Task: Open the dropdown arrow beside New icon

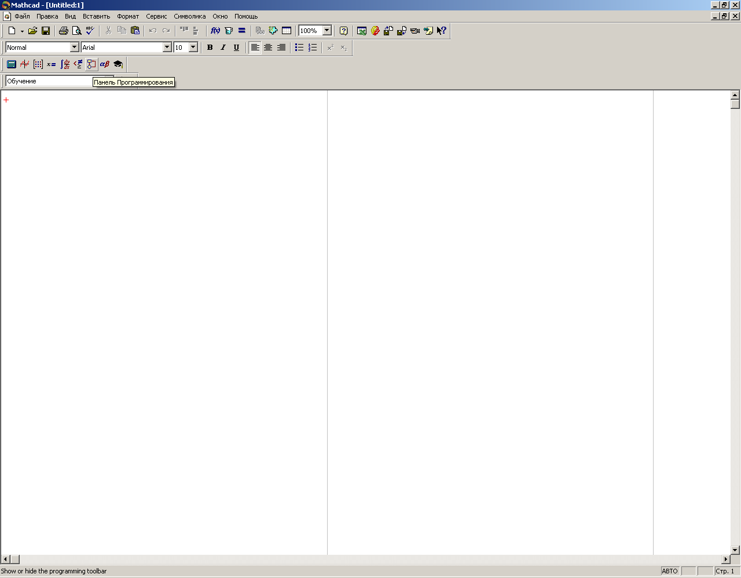Action: pyautogui.click(x=22, y=31)
